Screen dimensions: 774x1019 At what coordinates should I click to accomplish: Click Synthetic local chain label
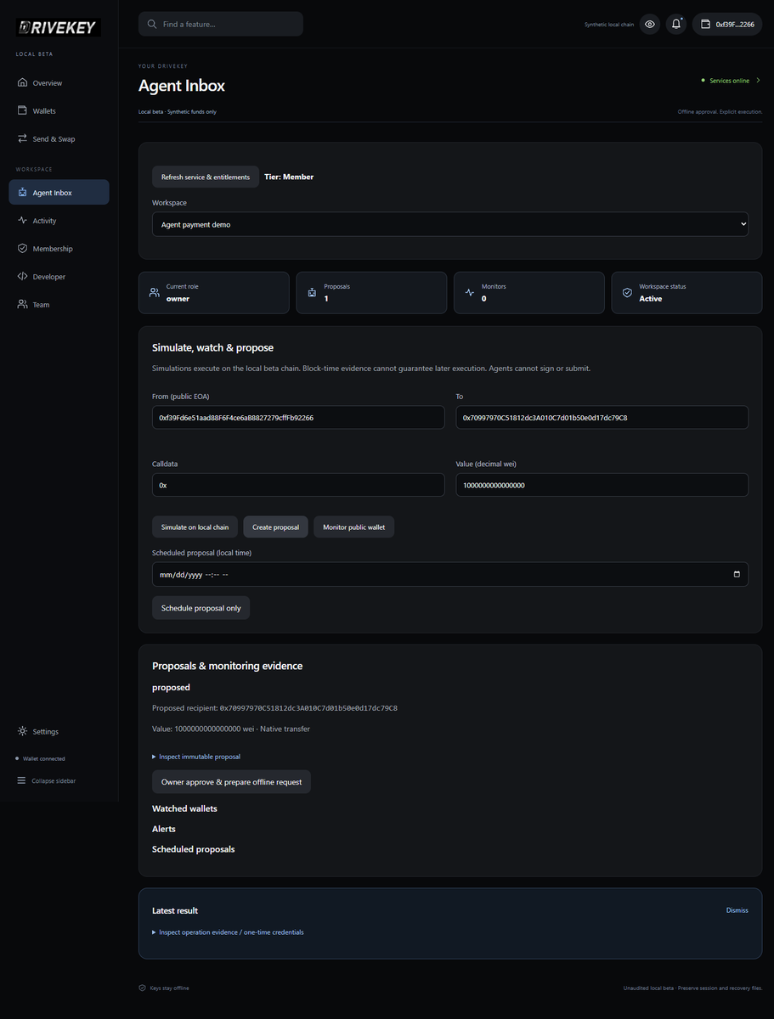click(609, 25)
